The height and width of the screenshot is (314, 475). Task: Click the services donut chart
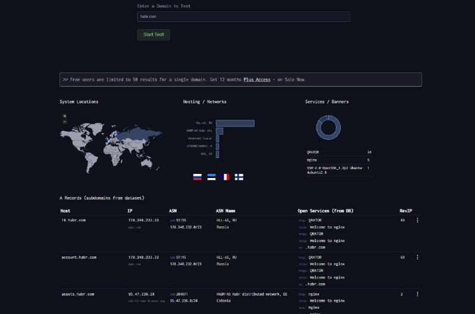(x=328, y=128)
